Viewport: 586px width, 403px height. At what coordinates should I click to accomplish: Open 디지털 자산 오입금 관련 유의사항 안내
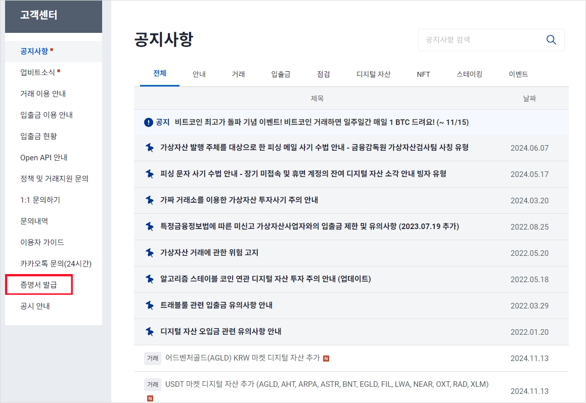[221, 331]
